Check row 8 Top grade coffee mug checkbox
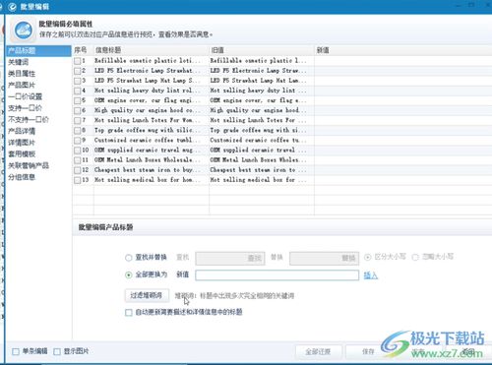 77,131
